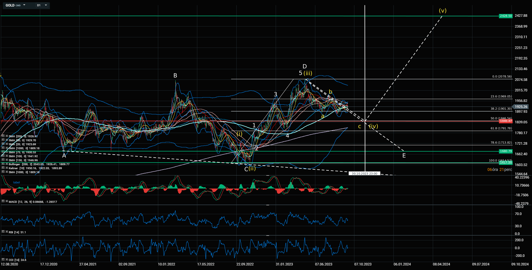Remove the CCI [14] indicator
The height and width of the screenshot is (270, 532).
(7, 260)
